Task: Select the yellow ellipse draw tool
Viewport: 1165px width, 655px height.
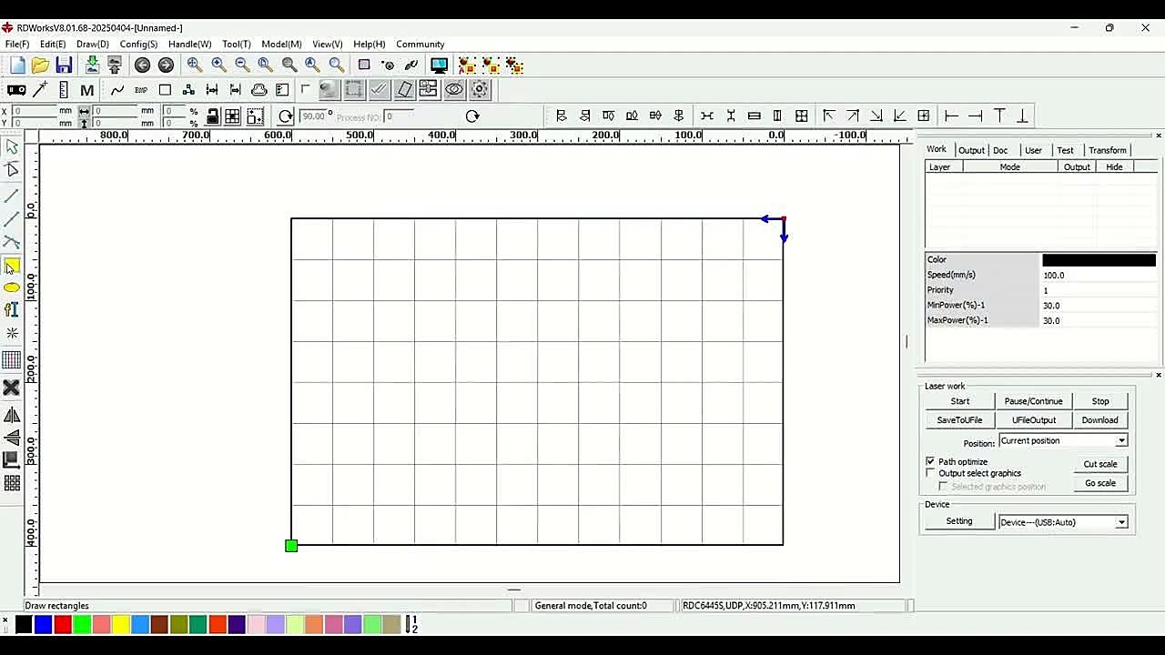Action: [x=12, y=287]
